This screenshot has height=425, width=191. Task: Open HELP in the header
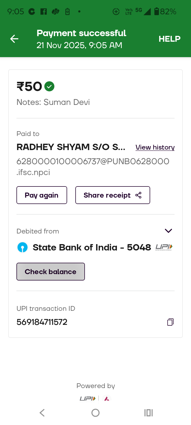[170, 39]
